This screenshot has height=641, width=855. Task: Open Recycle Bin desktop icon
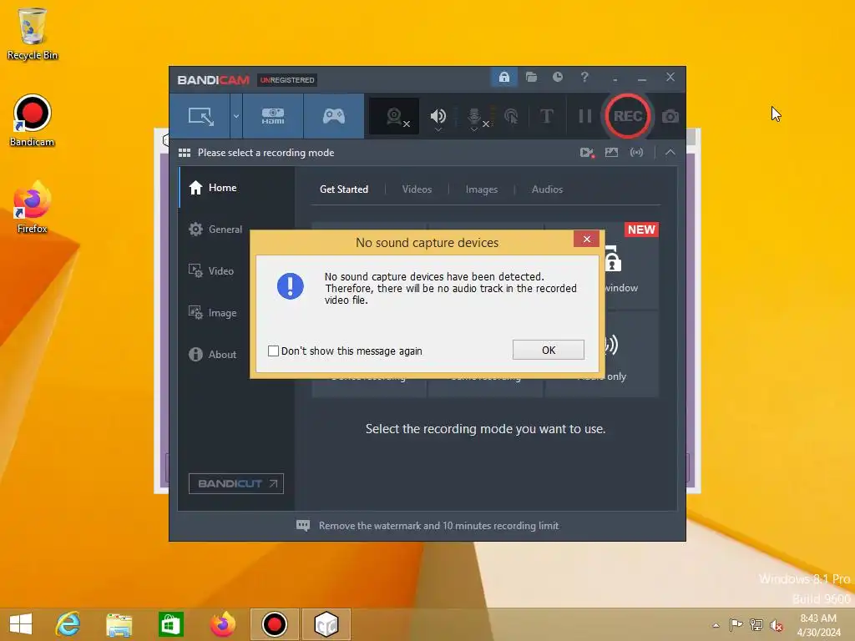click(x=33, y=33)
